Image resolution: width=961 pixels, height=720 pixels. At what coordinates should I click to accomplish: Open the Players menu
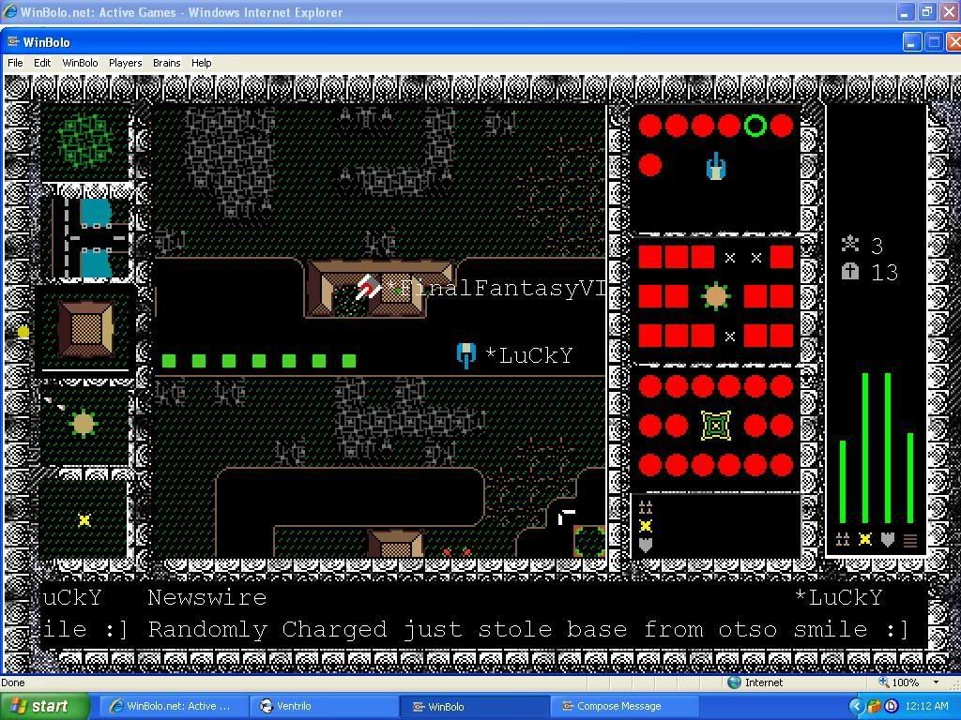click(x=125, y=63)
